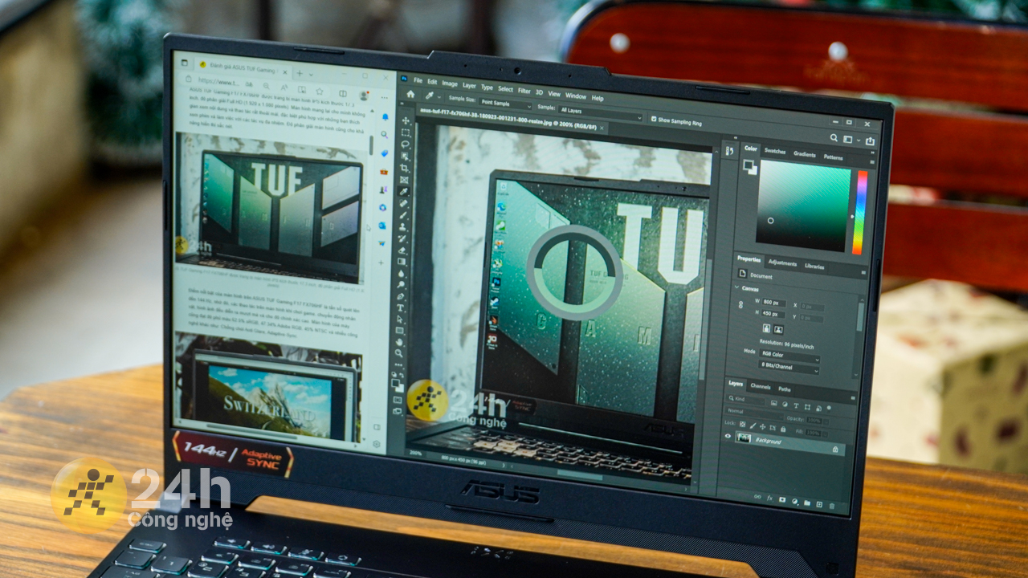Image resolution: width=1028 pixels, height=578 pixels.
Task: Add this page to favorites in Edge
Action: [x=320, y=91]
